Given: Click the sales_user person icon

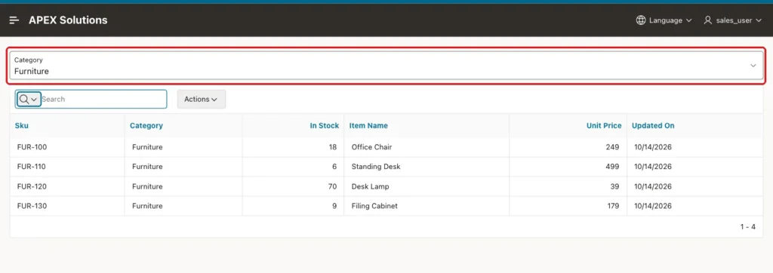Looking at the screenshot, I should 708,20.
